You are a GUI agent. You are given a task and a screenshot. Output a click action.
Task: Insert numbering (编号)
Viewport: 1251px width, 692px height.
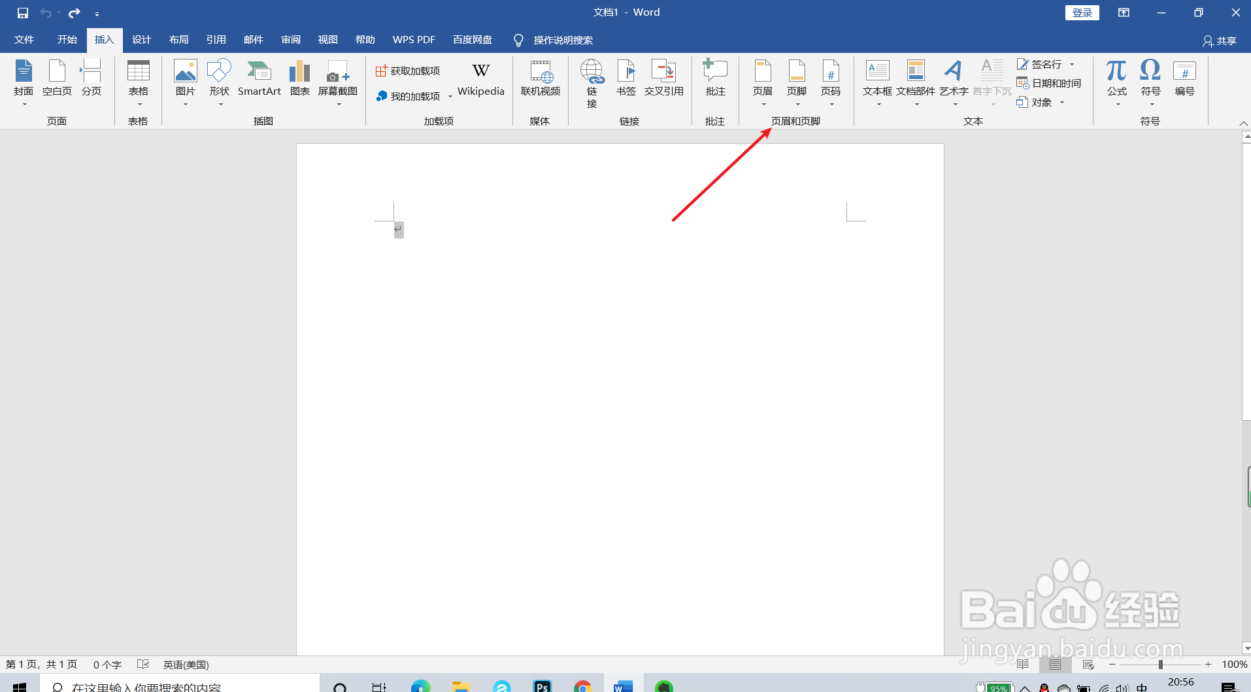pyautogui.click(x=1185, y=78)
